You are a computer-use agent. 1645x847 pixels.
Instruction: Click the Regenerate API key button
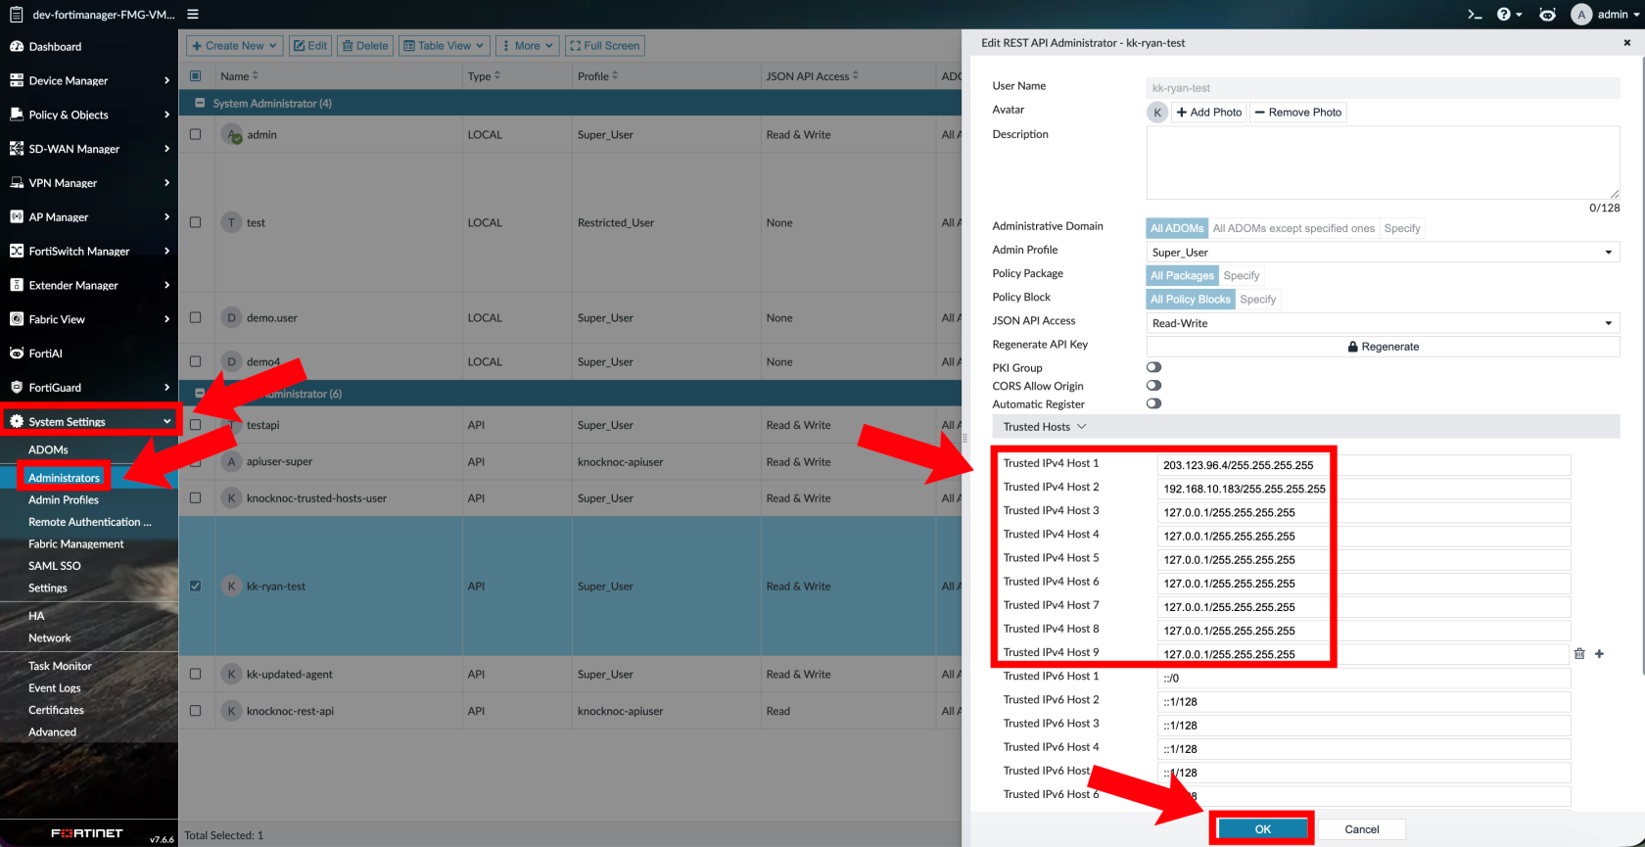click(x=1382, y=347)
